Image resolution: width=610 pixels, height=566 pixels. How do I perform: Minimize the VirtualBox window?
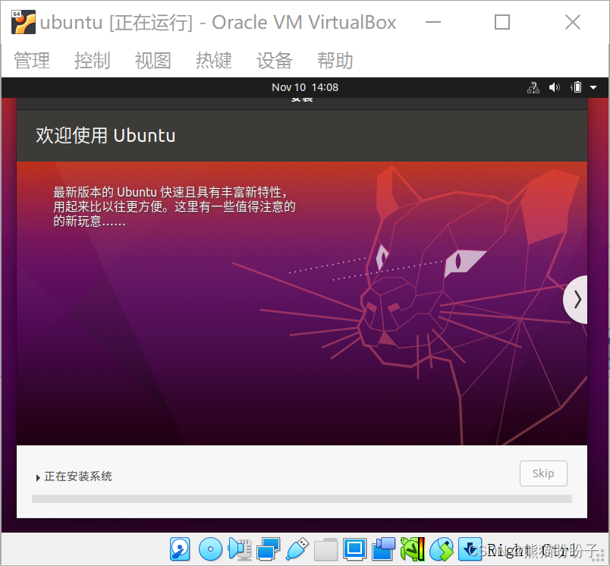click(433, 22)
